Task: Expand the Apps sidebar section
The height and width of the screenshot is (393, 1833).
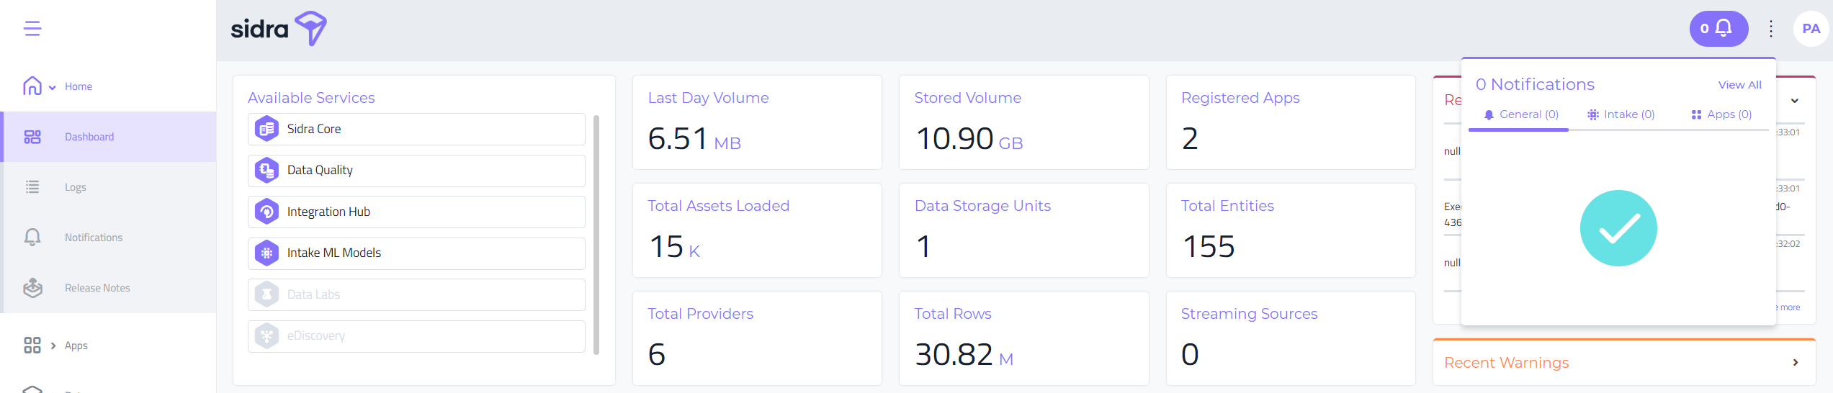Action: click(53, 345)
